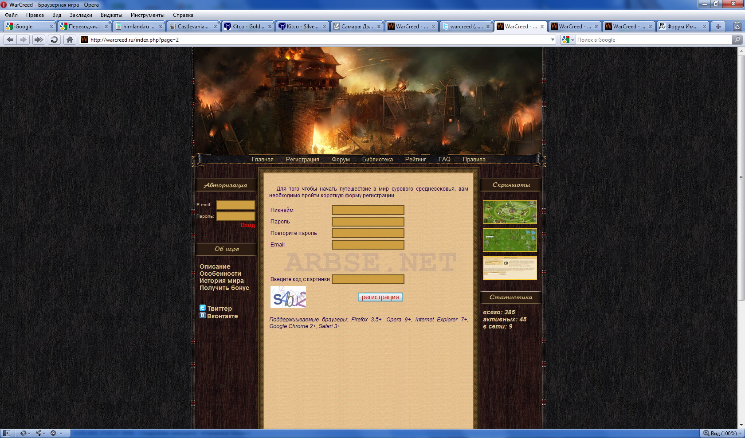Click the red Вход login link
The height and width of the screenshot is (438, 745).
coord(248,225)
